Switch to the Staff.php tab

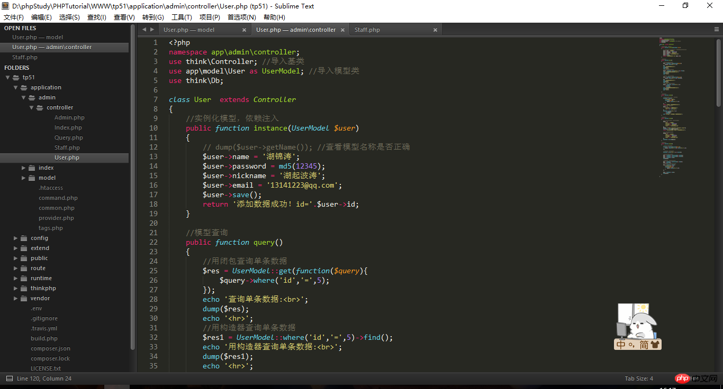coord(367,30)
